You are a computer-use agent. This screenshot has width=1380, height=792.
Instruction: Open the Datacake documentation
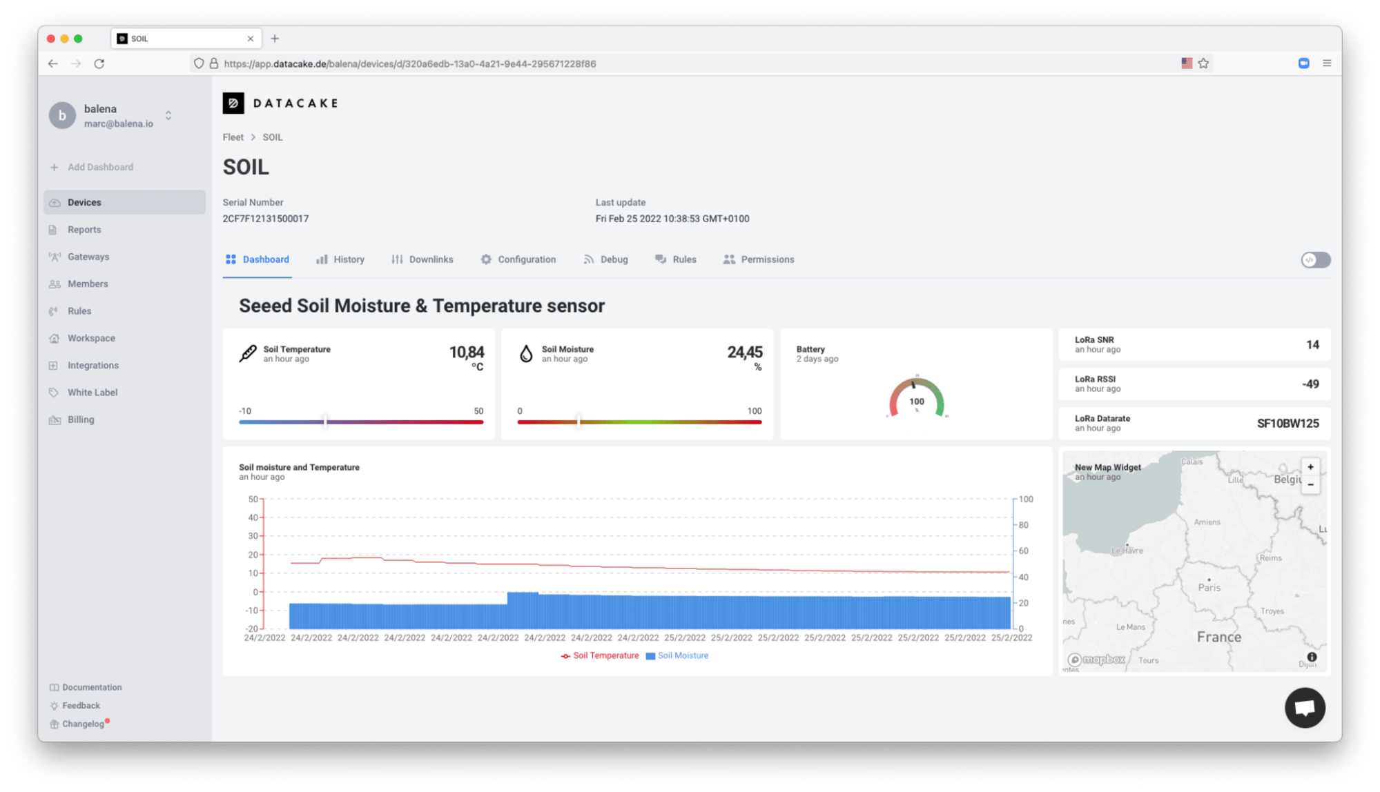point(91,686)
